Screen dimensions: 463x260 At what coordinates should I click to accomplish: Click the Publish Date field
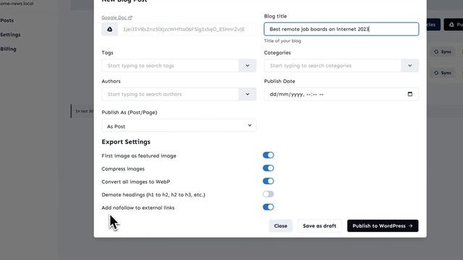click(341, 94)
